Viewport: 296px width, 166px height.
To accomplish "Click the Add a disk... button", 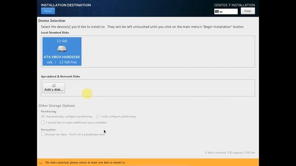I will pyautogui.click(x=54, y=88).
